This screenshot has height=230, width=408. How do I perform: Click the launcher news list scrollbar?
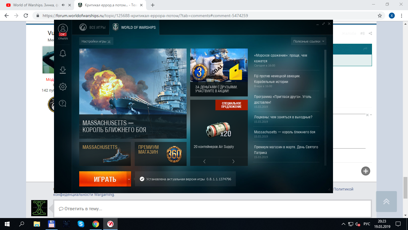[325, 74]
